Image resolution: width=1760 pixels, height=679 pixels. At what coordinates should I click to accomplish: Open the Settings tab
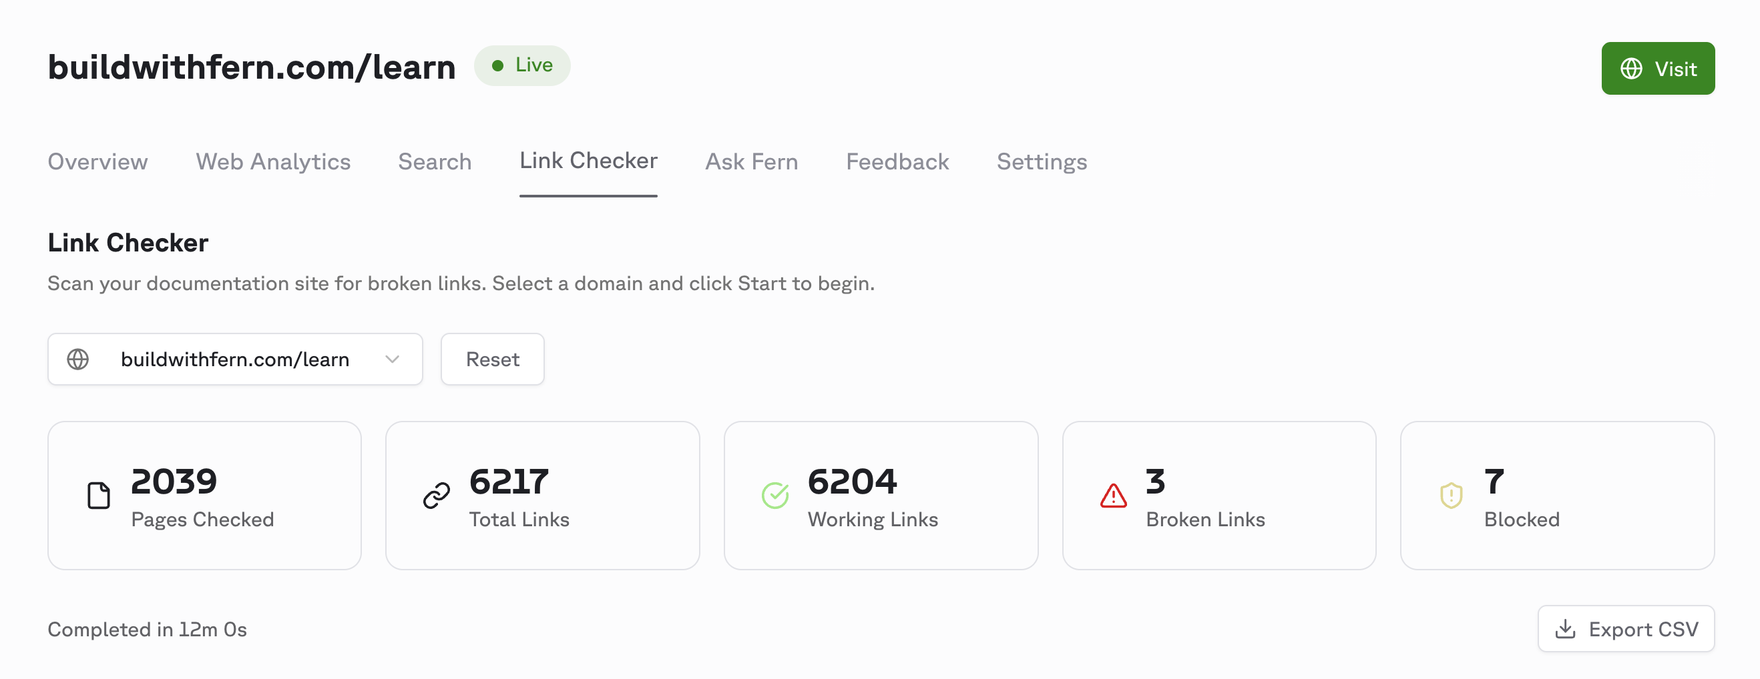[x=1041, y=161]
